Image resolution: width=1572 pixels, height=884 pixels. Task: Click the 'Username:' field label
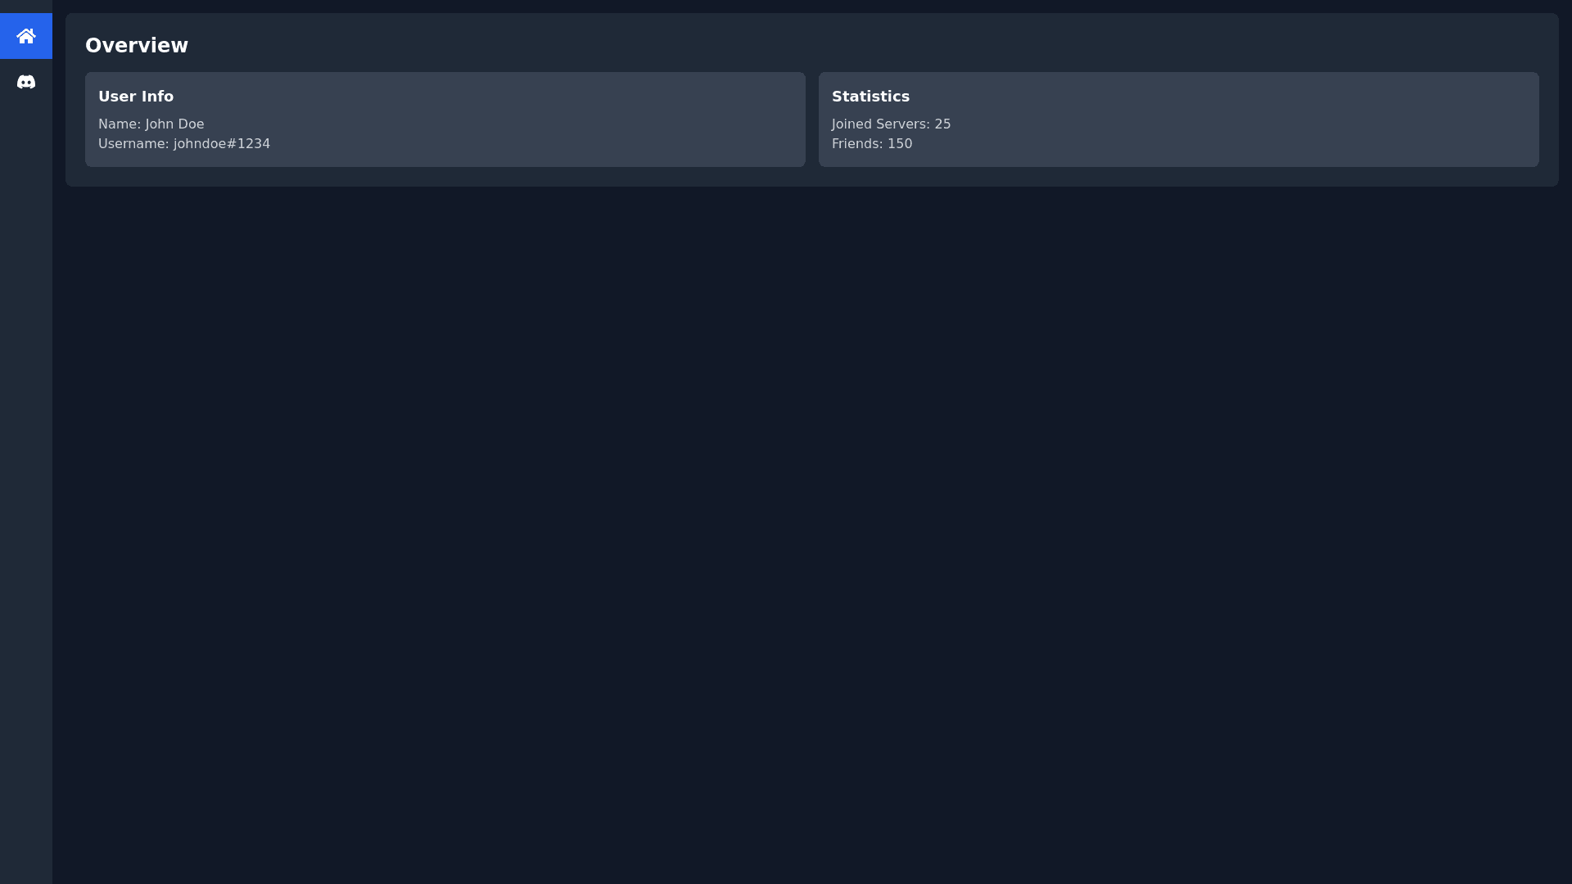tap(133, 144)
